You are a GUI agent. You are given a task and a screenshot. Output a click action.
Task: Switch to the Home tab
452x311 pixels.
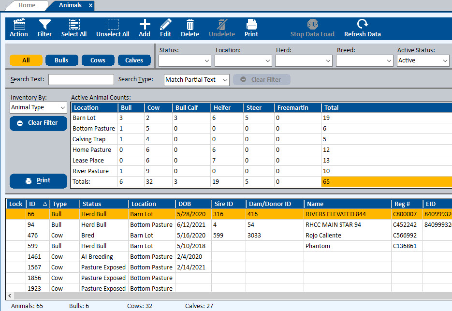(27, 5)
